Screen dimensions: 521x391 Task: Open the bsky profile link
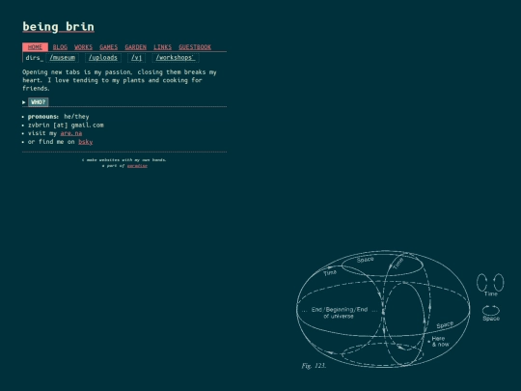[x=86, y=142]
